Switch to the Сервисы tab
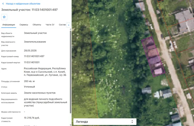The image size is (194, 126). (24, 25)
